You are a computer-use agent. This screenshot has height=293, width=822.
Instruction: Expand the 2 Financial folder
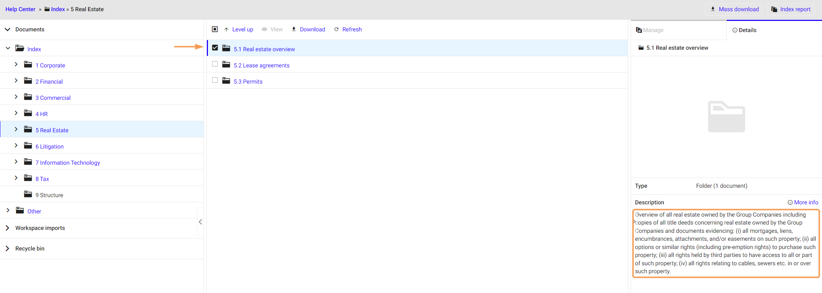pos(16,81)
